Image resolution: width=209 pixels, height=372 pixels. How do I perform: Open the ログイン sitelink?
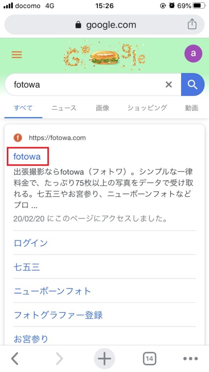click(30, 243)
